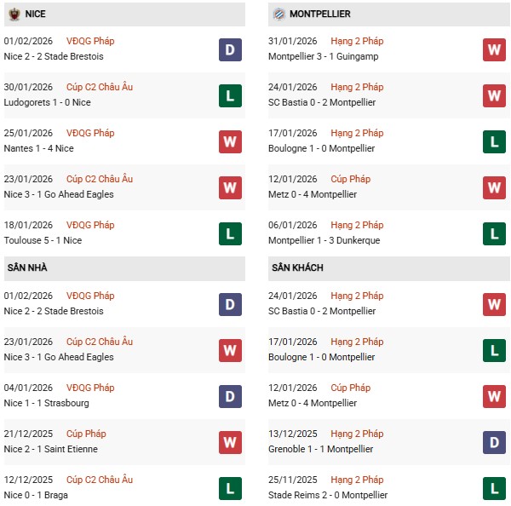Click loss badge for Ludogorets 1-0 Nice
Viewport: 511px width, 506px height.
230,95
